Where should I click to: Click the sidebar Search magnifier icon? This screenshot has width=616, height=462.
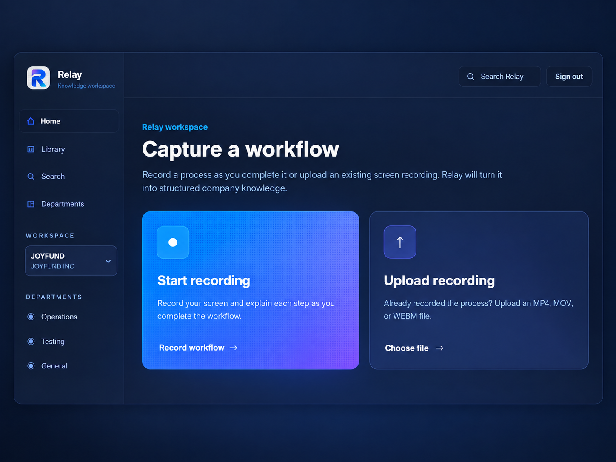(x=31, y=176)
